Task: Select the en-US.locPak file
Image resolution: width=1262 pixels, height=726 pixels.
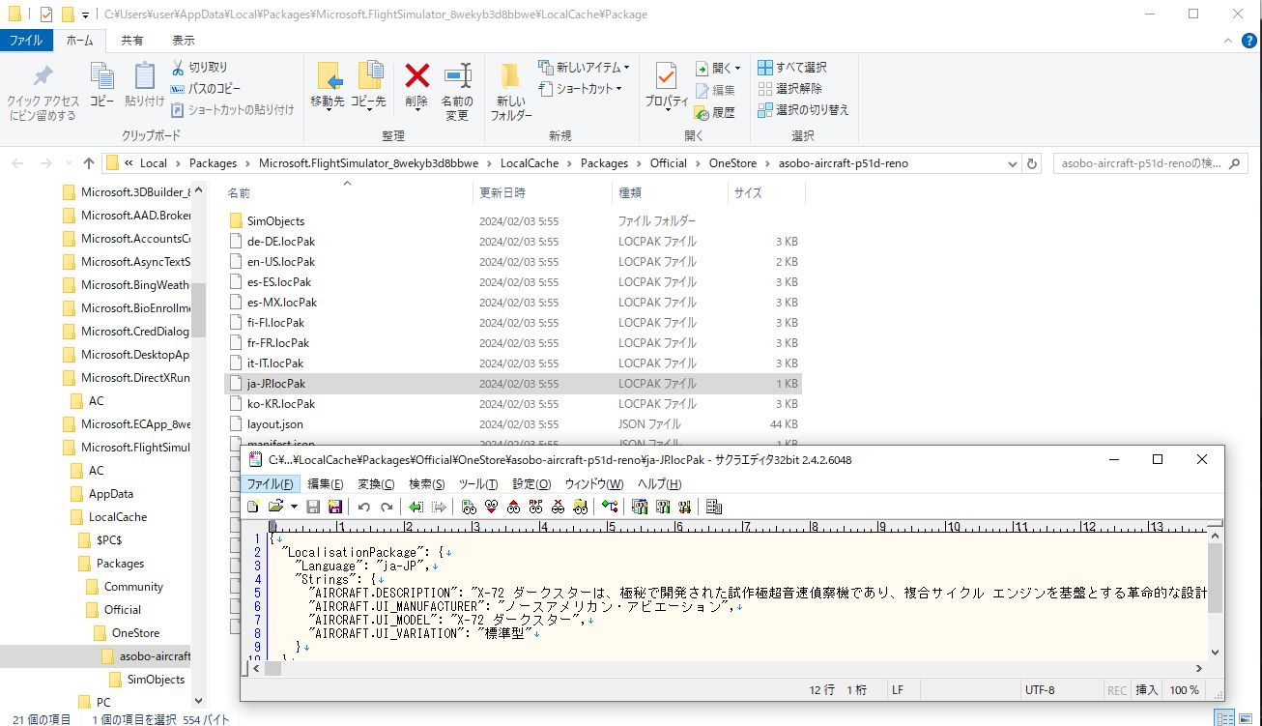Action: point(280,262)
